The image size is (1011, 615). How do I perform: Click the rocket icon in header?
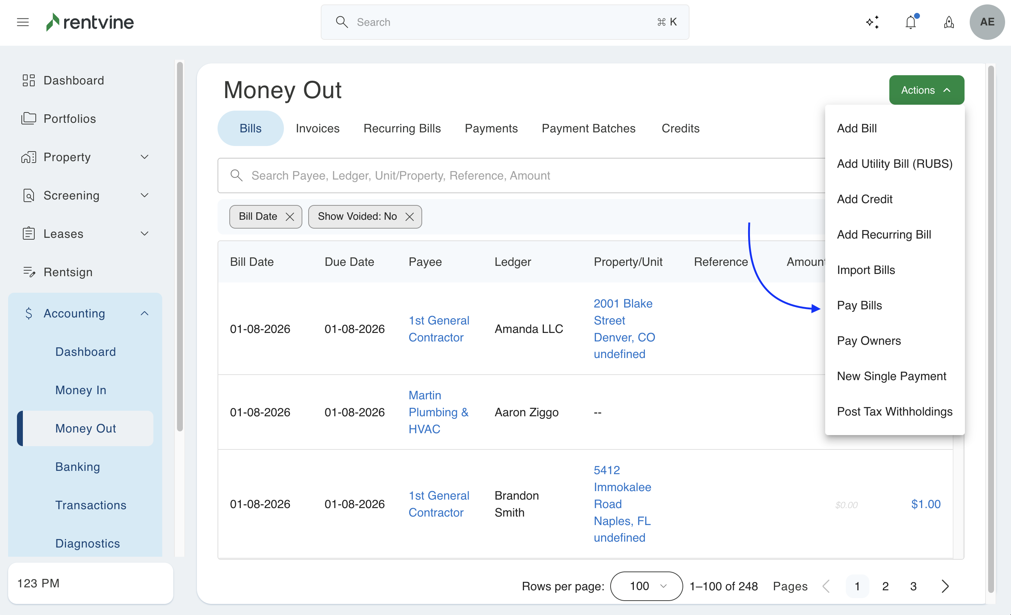(x=949, y=22)
